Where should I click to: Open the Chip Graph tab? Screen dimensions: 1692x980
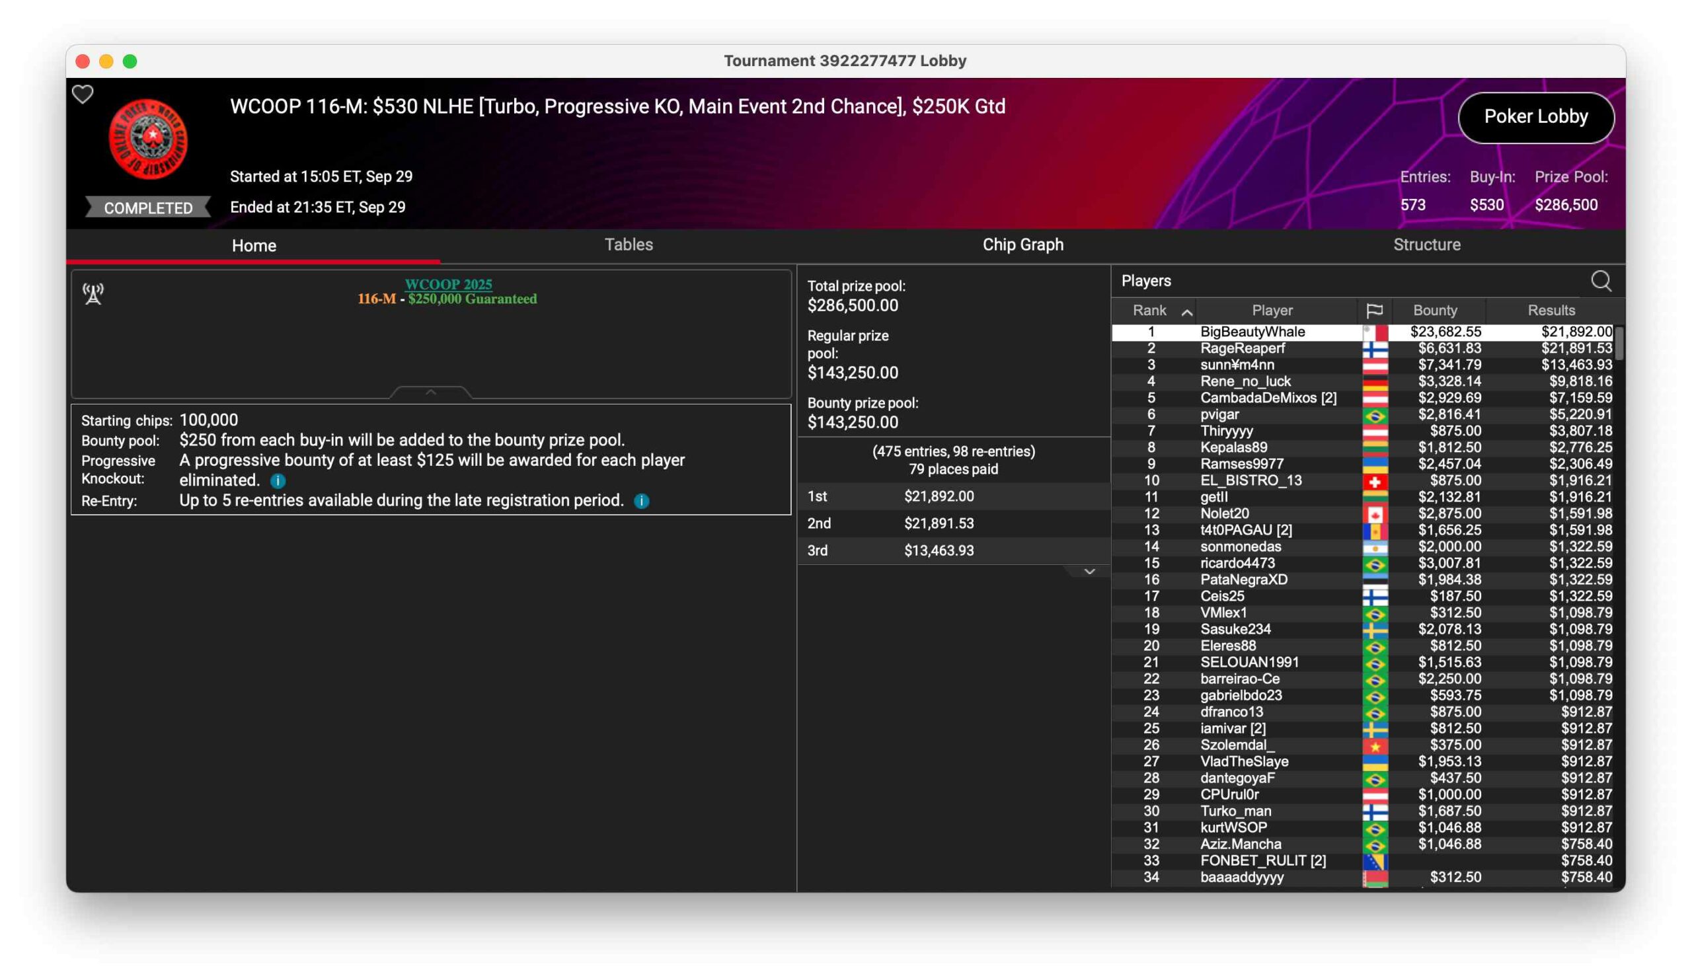point(1022,245)
